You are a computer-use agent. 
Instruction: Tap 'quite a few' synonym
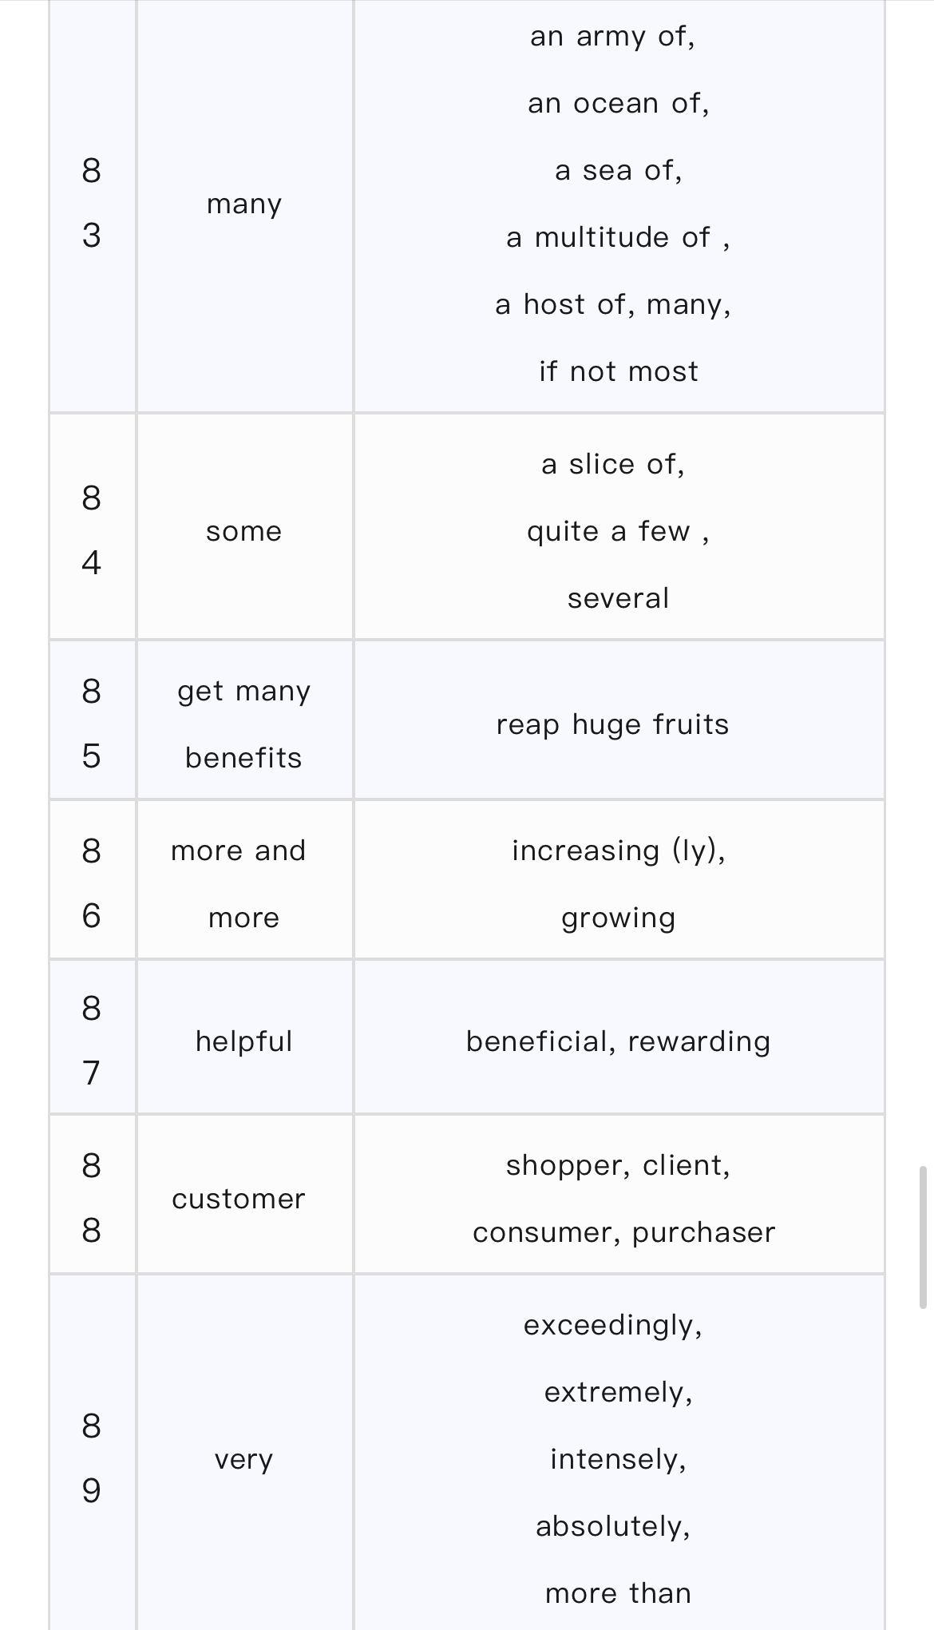click(x=608, y=531)
